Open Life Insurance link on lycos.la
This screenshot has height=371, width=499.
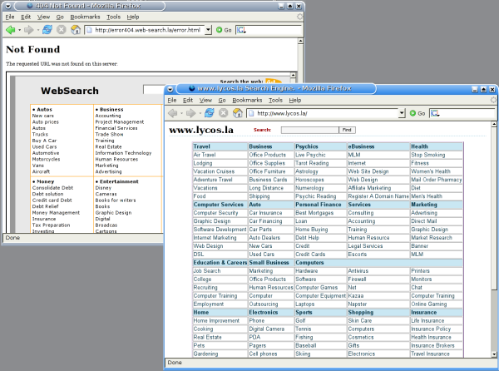pos(427,321)
